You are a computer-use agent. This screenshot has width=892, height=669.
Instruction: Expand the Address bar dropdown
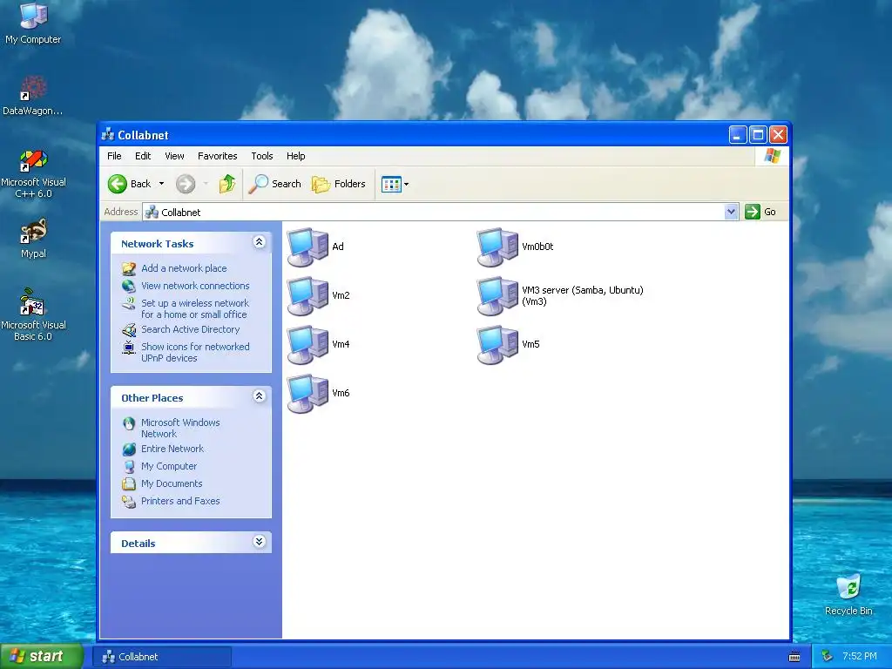point(731,212)
